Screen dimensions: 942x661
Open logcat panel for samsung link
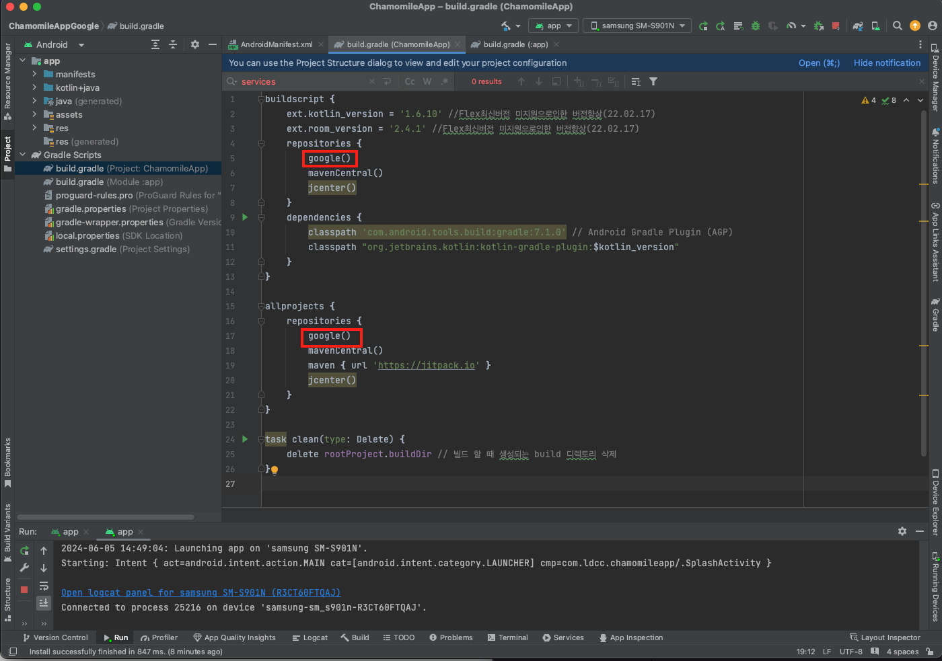click(201, 592)
